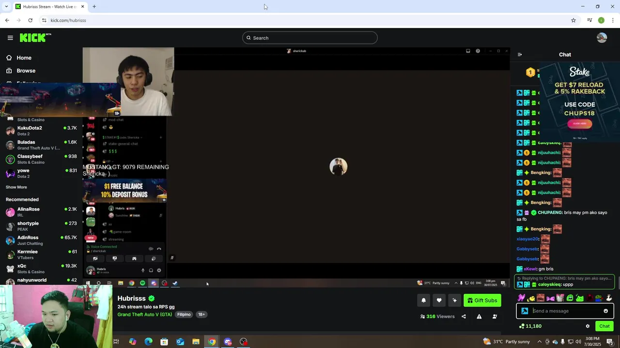Click the Grand Theft Auto V category link
This screenshot has width=620, height=348.
point(144,314)
